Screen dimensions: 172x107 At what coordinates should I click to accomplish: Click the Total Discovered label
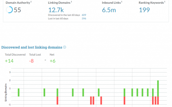coord(15,55)
